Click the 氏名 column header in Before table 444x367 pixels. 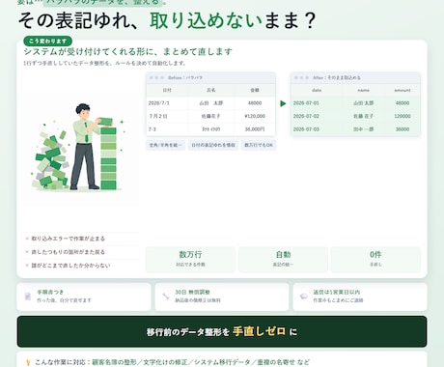[211, 90]
